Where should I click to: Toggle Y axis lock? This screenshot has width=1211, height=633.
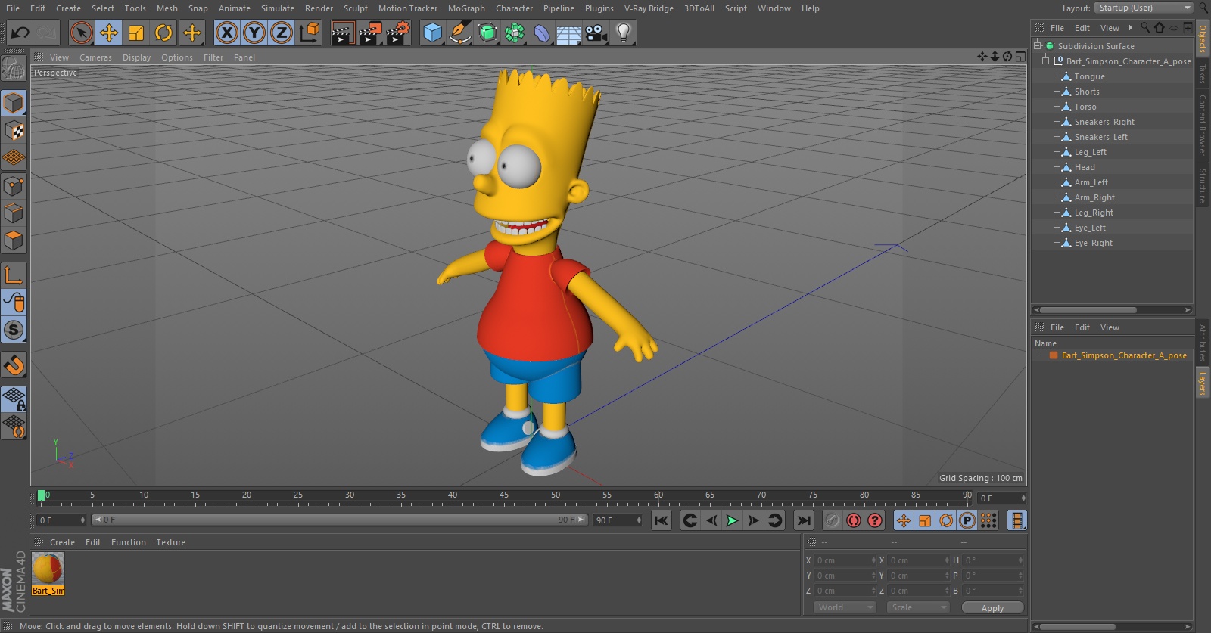click(254, 33)
